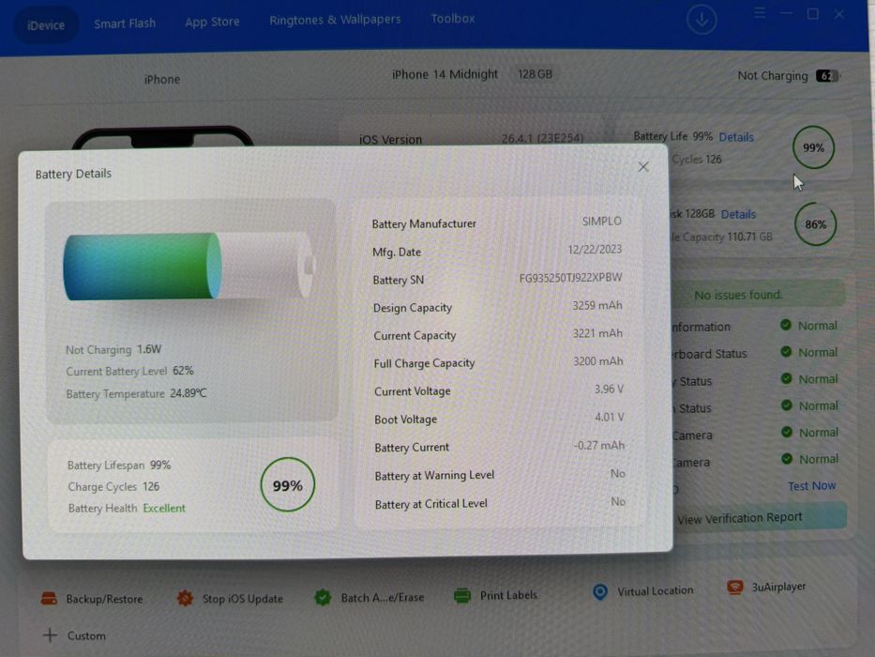Click Battery Health Excellent text

pos(164,508)
